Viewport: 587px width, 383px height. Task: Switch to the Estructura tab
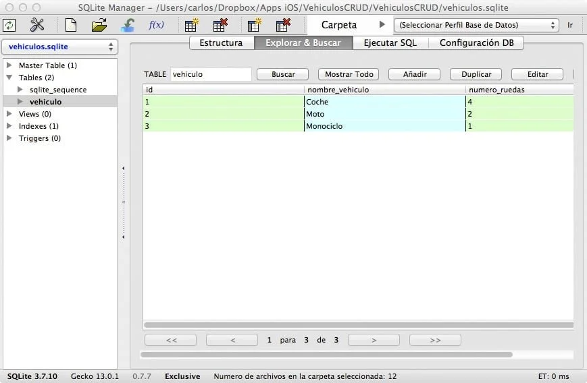(x=222, y=42)
